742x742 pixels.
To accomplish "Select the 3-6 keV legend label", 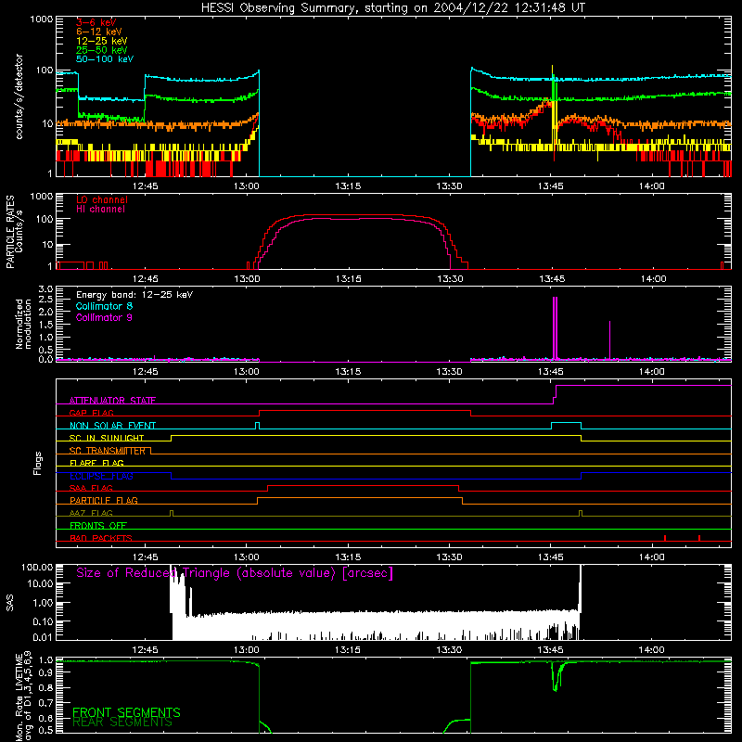I will pos(96,22).
